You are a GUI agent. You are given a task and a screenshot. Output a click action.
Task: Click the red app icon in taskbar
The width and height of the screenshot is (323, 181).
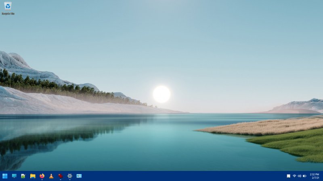[x=61, y=176]
